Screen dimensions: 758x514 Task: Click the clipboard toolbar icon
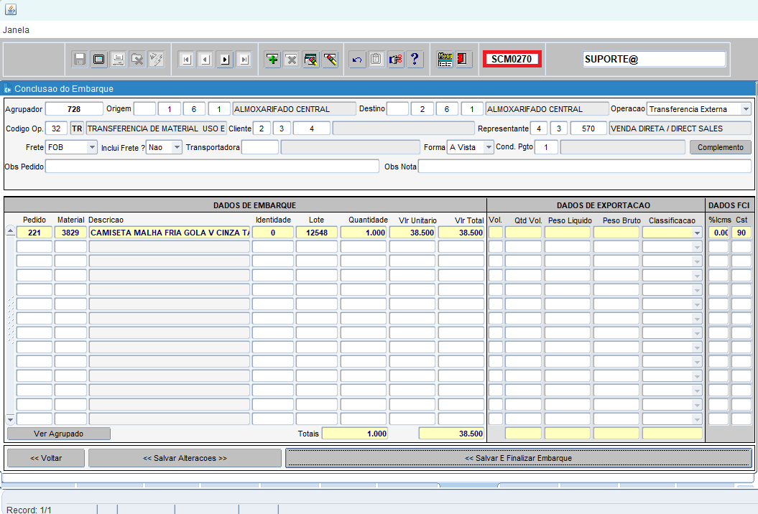(376, 60)
